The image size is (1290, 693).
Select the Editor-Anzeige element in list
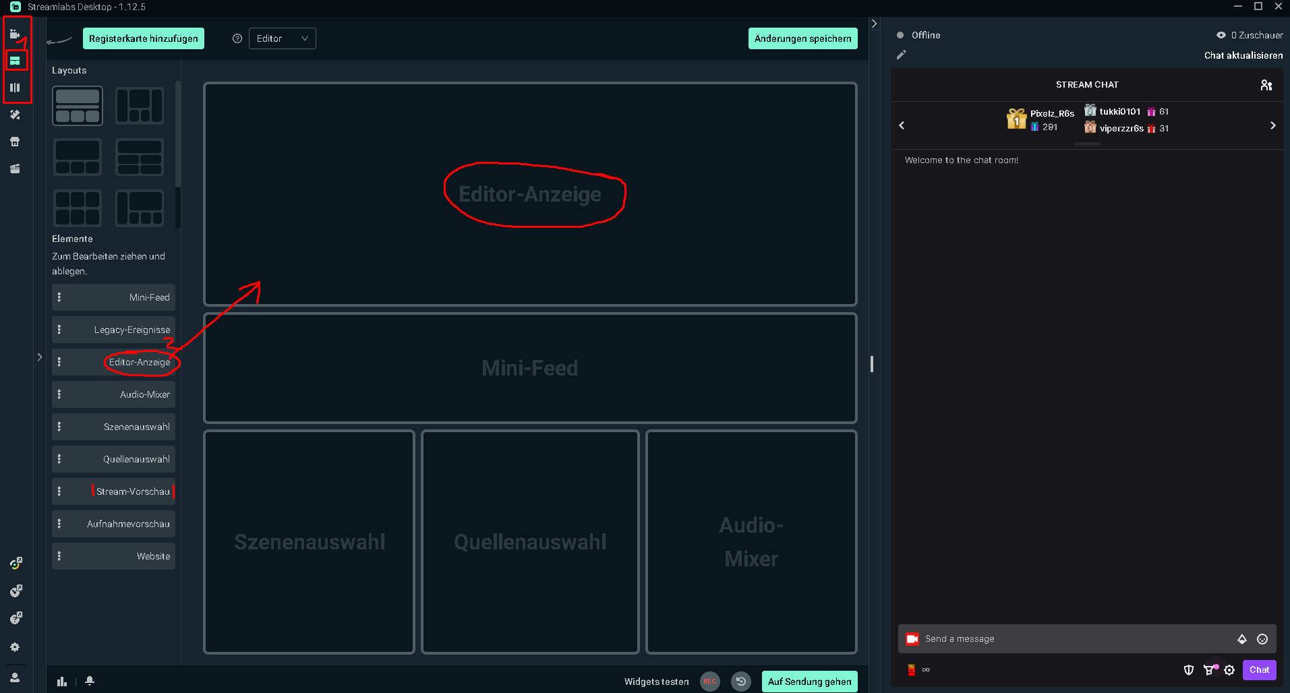click(113, 362)
